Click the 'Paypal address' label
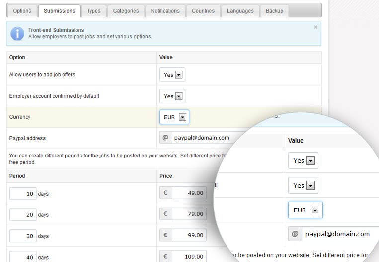Screen dimensions: 379x262 pos(27,138)
